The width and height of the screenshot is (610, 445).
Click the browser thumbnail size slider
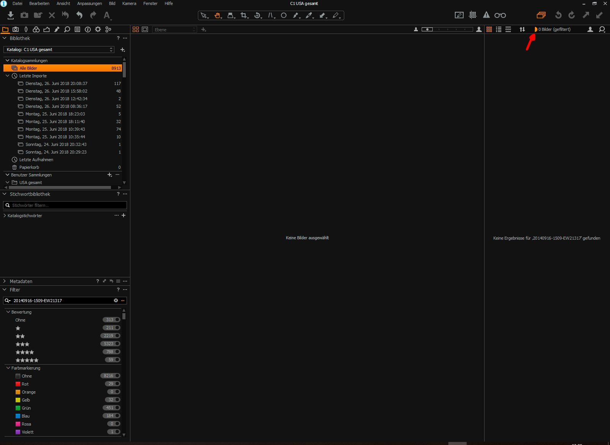[x=447, y=29]
